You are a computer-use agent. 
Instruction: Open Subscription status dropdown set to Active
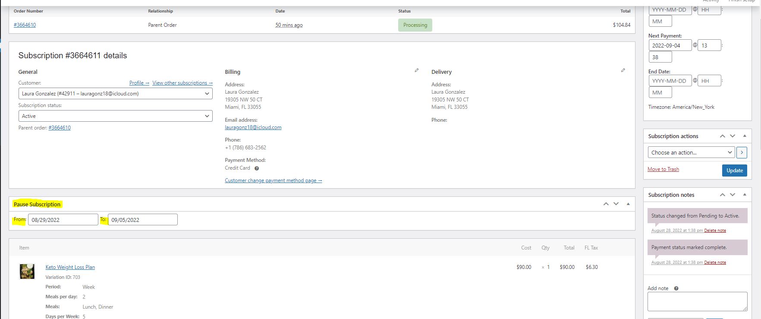click(x=115, y=116)
